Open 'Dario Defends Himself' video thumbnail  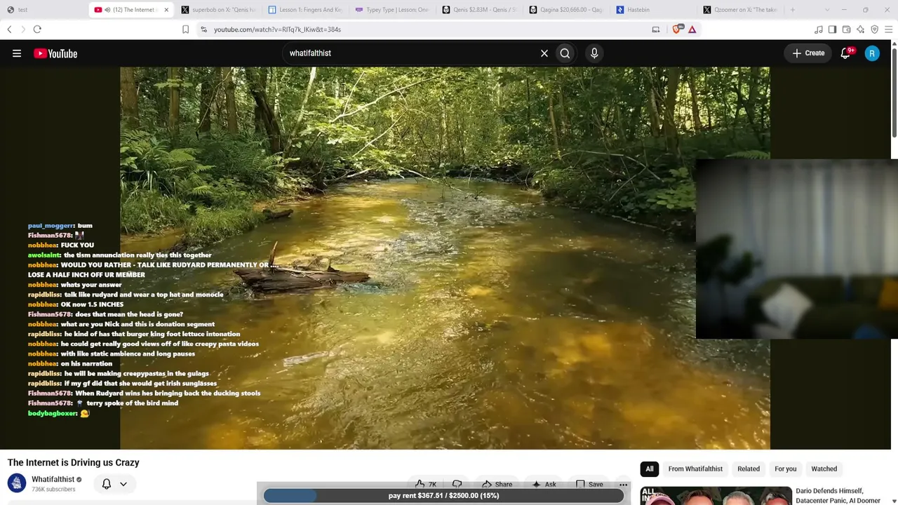pos(716,495)
